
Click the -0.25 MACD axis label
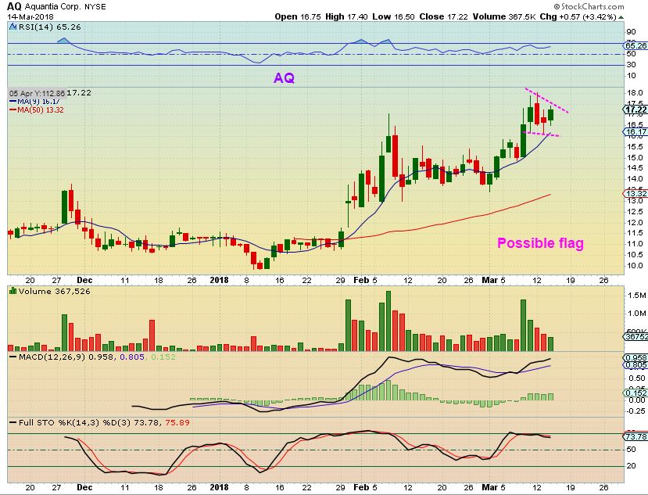tap(635, 411)
